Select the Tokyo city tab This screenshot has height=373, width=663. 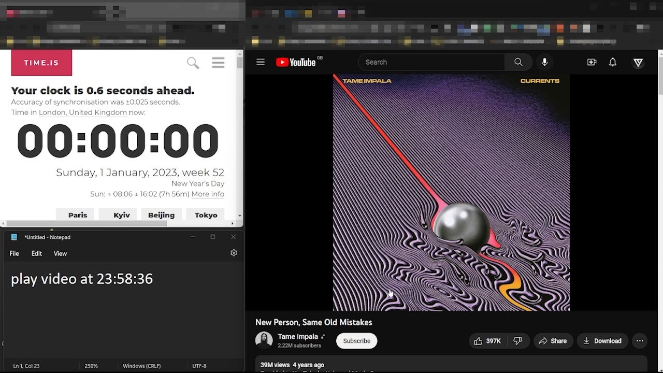[206, 214]
